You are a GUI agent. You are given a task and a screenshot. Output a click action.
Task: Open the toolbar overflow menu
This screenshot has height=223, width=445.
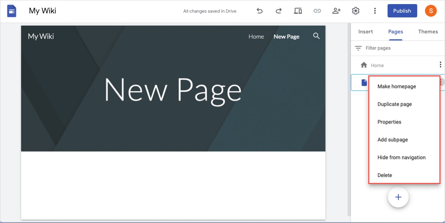(x=375, y=11)
